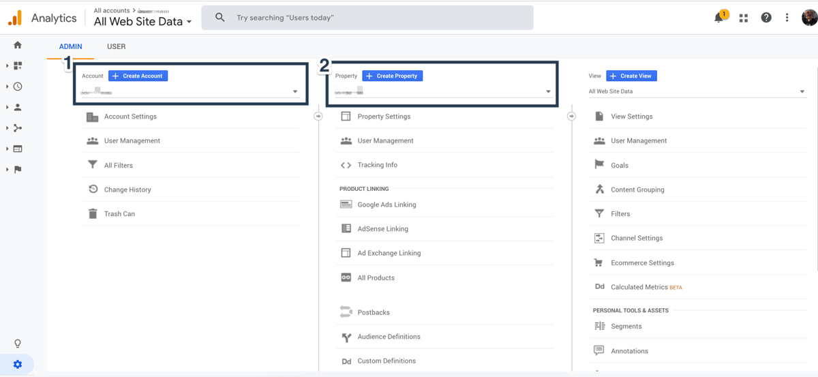Open the Home icon in left sidebar
Image resolution: width=818 pixels, height=377 pixels.
click(18, 45)
